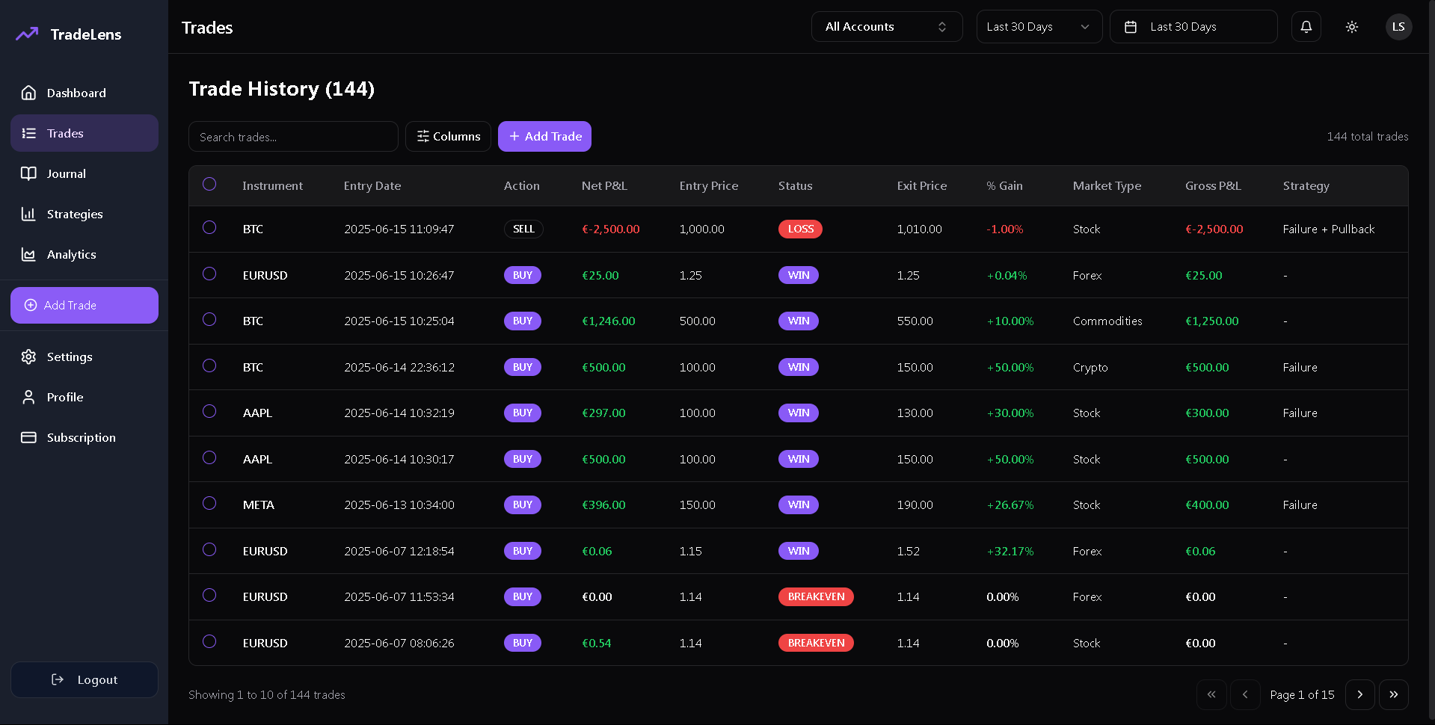
Task: Sort by the Strategy column header
Action: click(1306, 185)
